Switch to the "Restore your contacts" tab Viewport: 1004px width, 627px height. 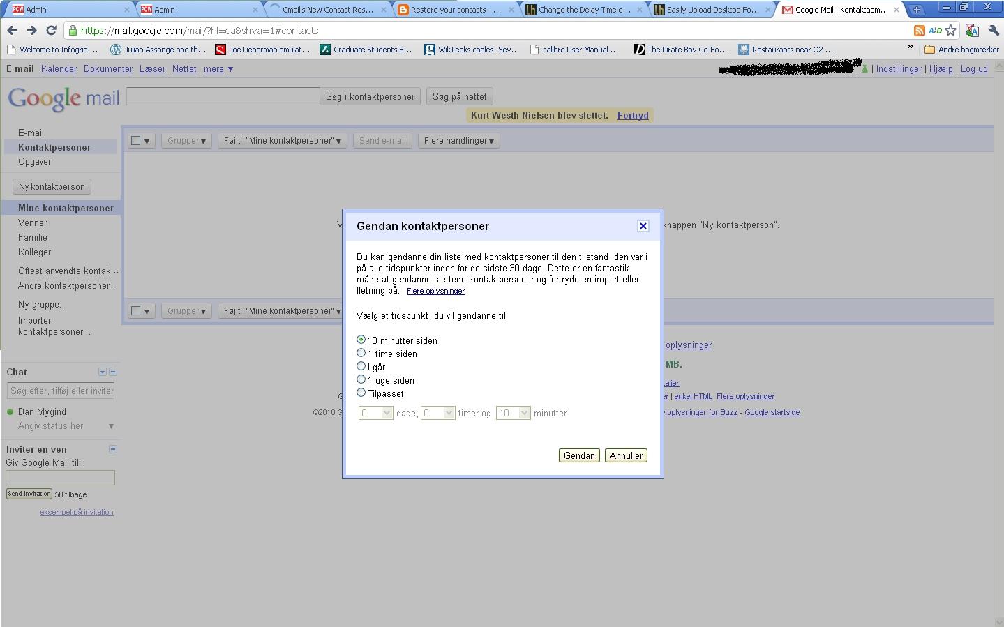[x=455, y=10]
